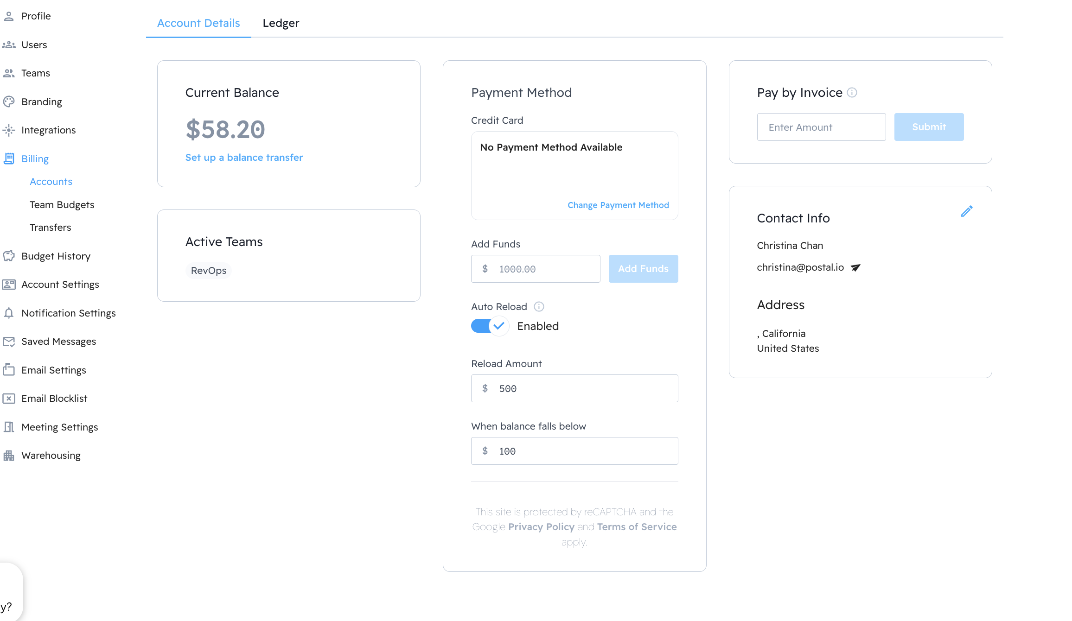Click the paper plane icon beside email

pyautogui.click(x=855, y=267)
